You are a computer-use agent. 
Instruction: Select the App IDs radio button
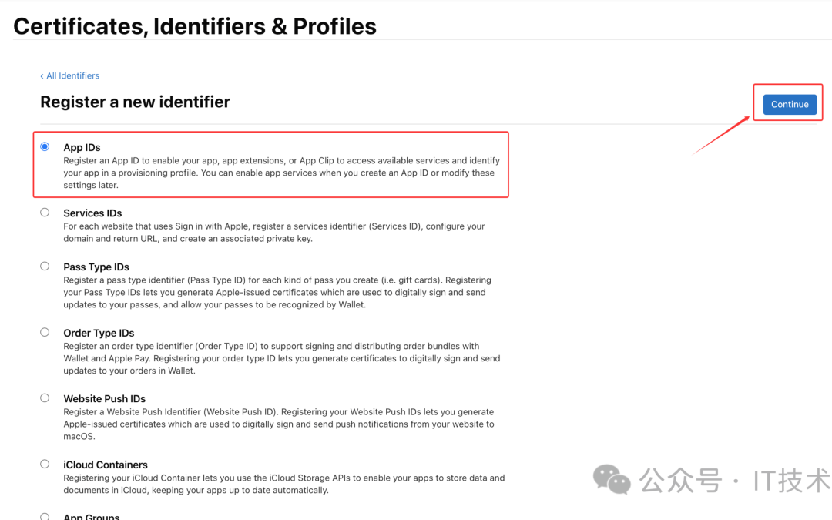pos(45,146)
